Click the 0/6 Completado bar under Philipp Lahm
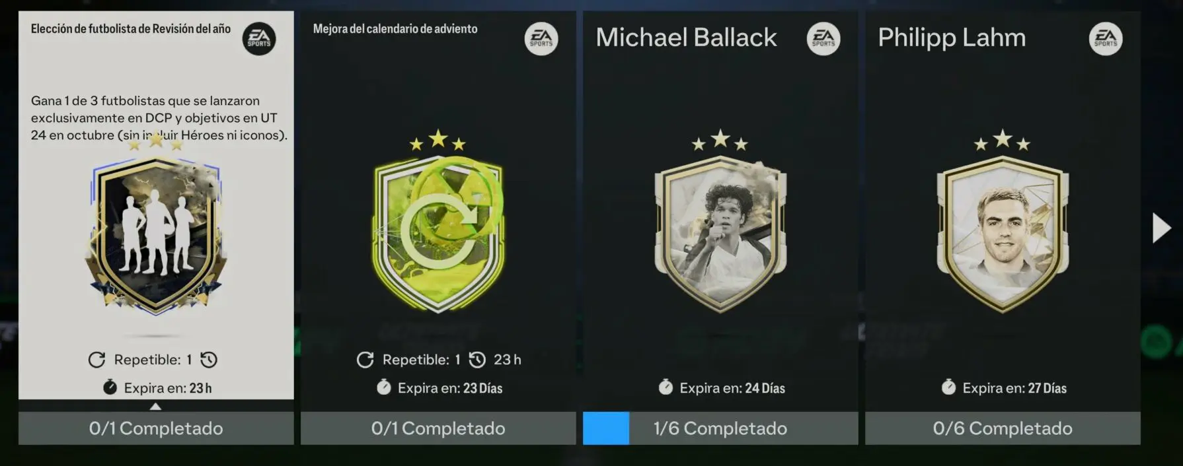Viewport: 1183px width, 466px height. (1003, 428)
